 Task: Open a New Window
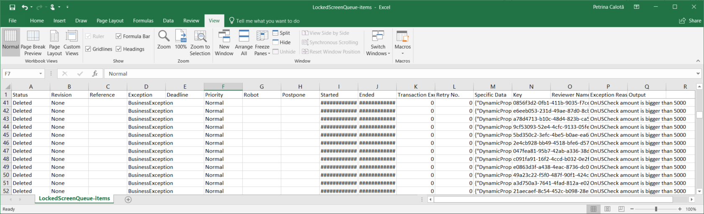click(x=224, y=42)
